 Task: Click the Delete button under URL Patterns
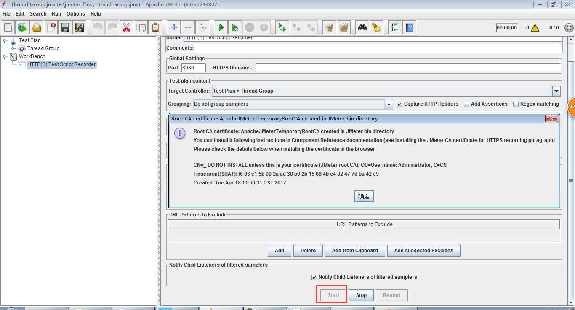(308, 251)
